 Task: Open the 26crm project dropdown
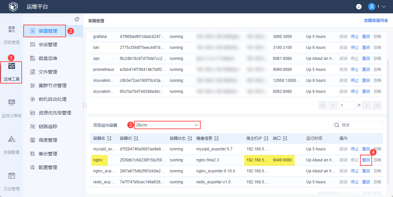pyautogui.click(x=167, y=125)
